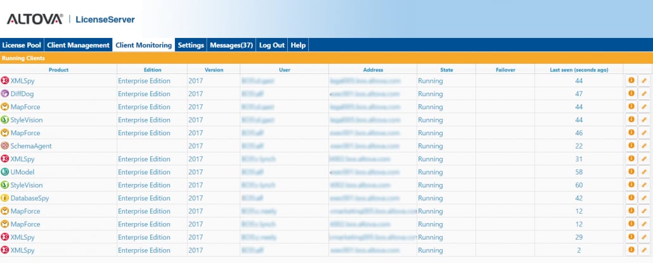Screen dimensions: 653x263
Task: Open info for XMLSpy last seen 2
Action: (631, 250)
